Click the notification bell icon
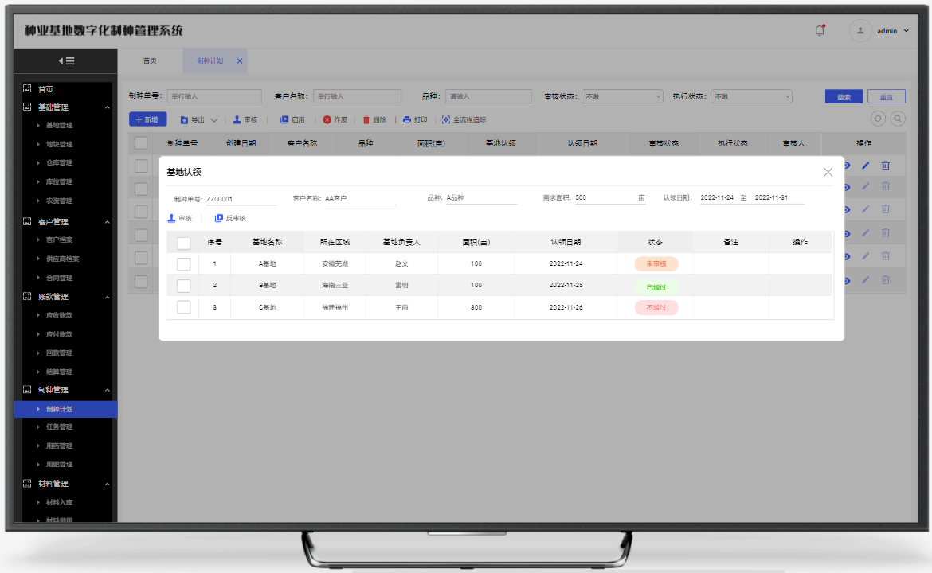The height and width of the screenshot is (573, 932). coord(820,31)
